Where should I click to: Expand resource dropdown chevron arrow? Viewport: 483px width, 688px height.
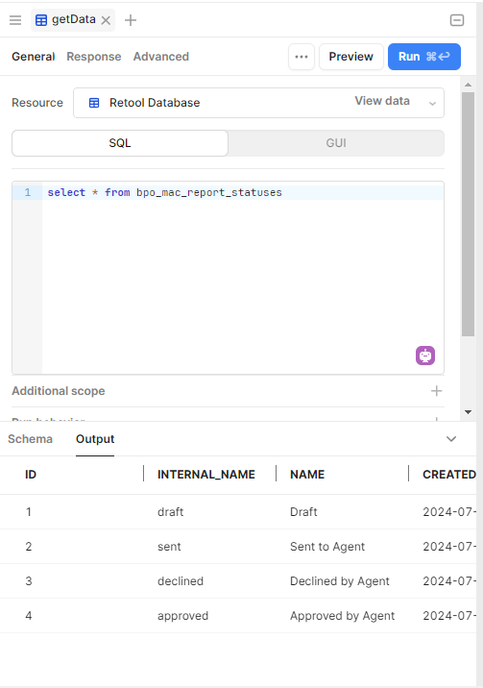coord(432,104)
